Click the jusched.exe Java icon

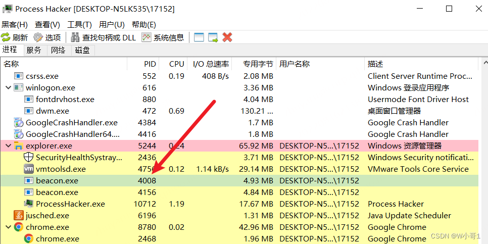click(x=19, y=215)
